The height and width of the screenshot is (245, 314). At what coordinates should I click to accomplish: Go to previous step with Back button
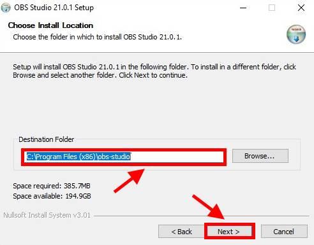pyautogui.click(x=181, y=232)
